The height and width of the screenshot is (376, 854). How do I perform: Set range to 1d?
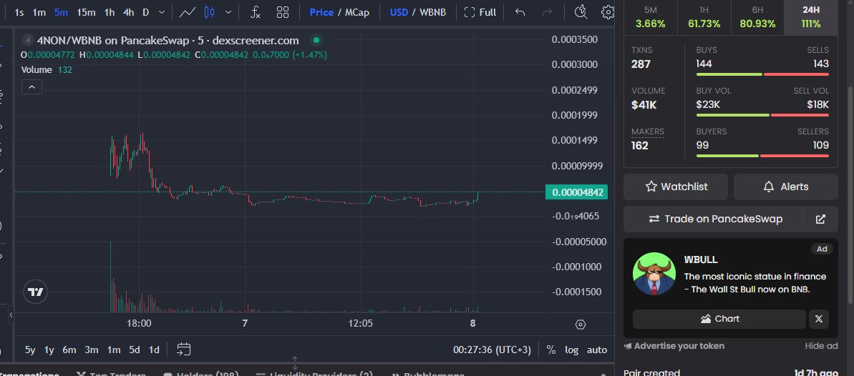click(154, 350)
